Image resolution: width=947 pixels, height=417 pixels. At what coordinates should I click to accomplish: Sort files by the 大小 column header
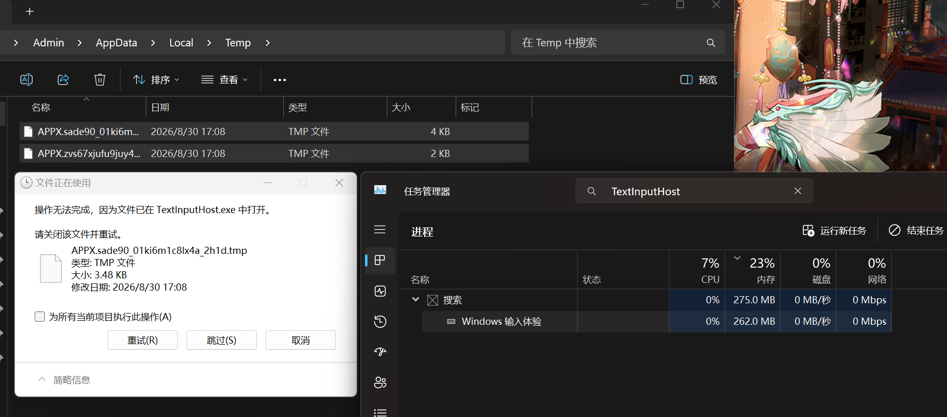click(x=422, y=108)
